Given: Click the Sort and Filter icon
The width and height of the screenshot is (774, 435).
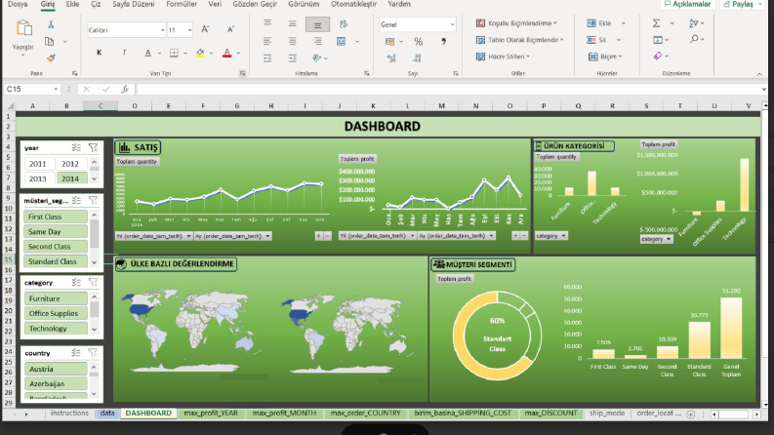Looking at the screenshot, I should click(694, 23).
